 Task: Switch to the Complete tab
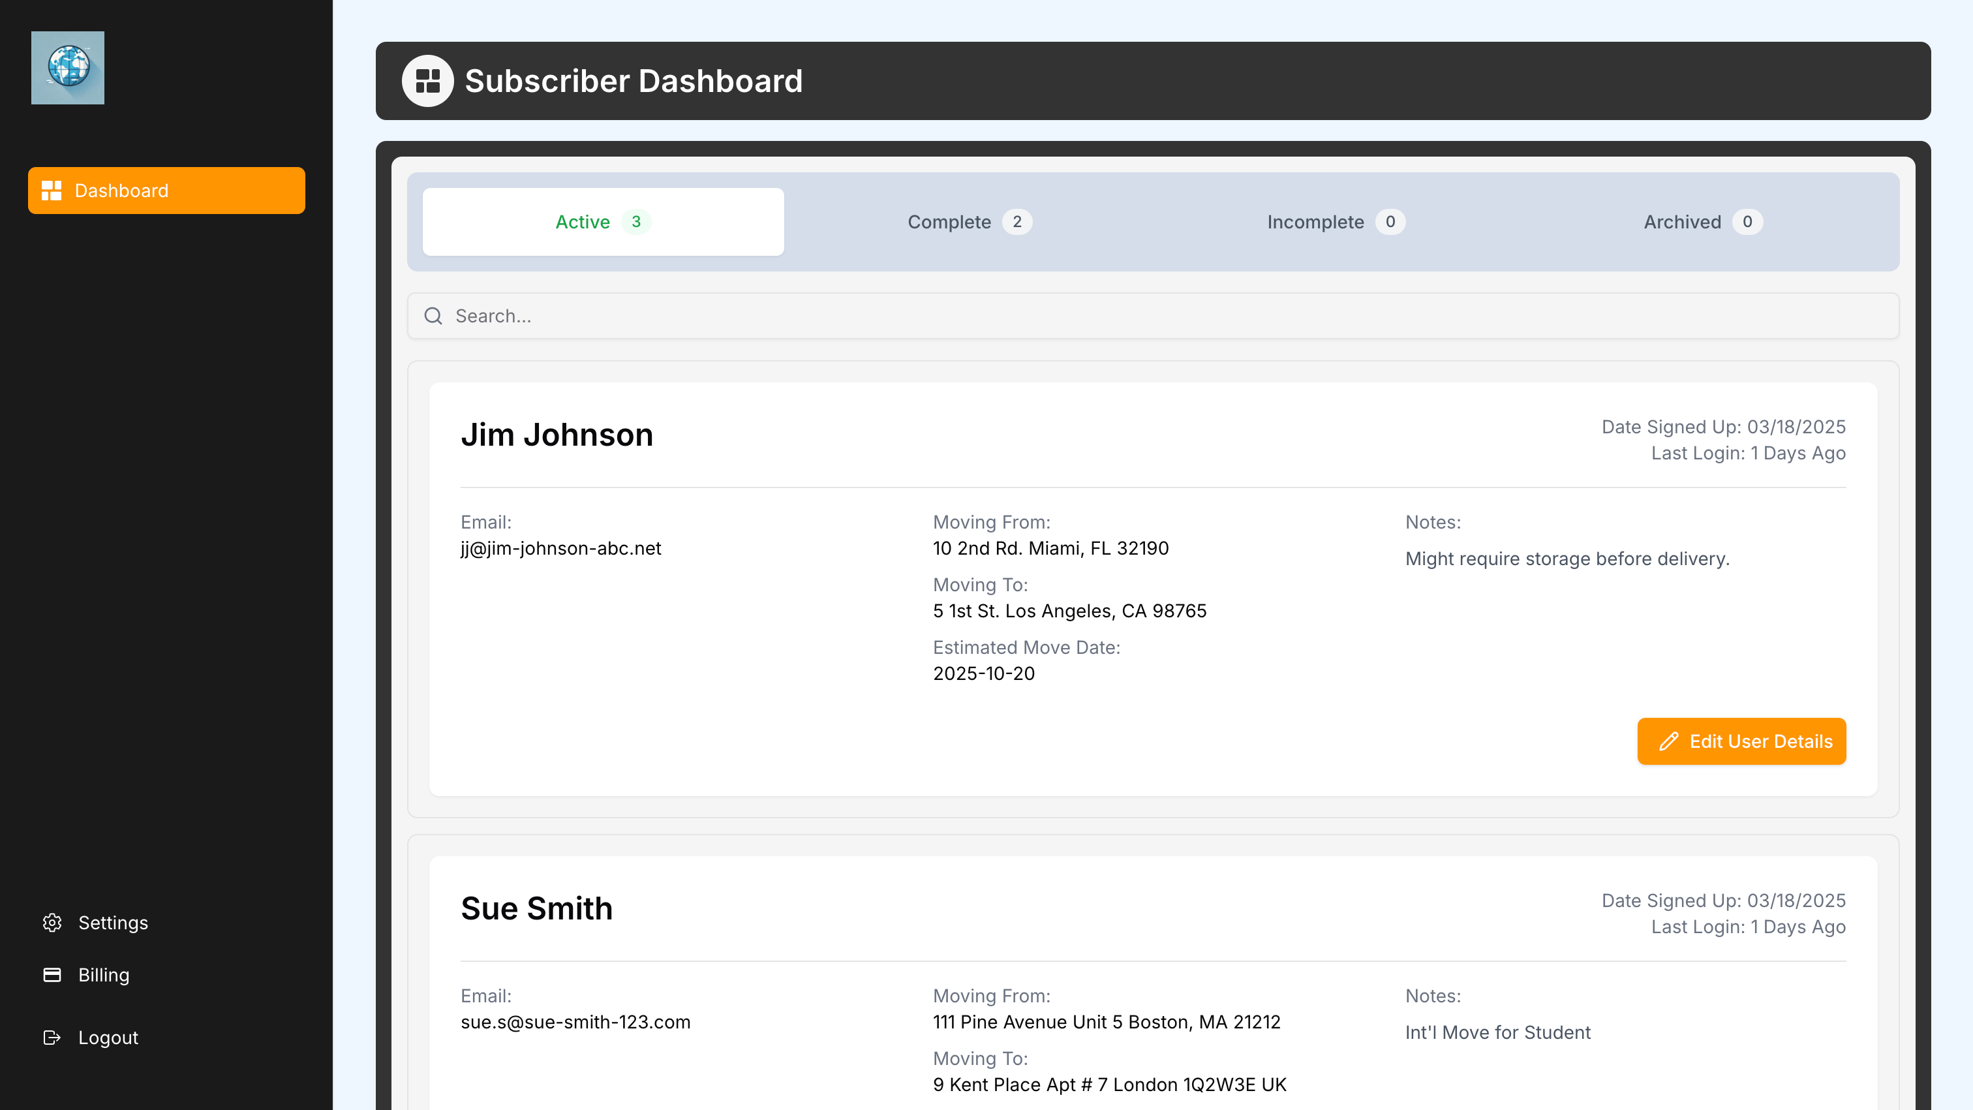[x=968, y=221]
